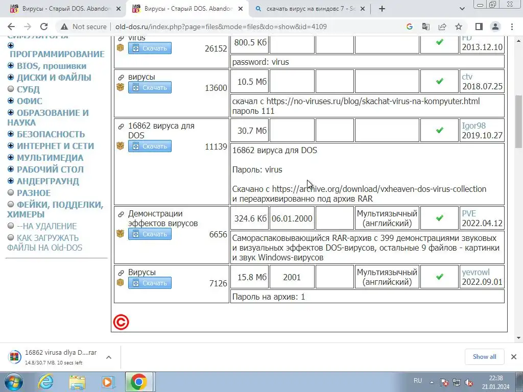Reload the current page
This screenshot has width=523, height=392.
click(x=44, y=27)
